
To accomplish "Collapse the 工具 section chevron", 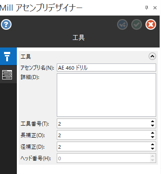I will 152,56.
